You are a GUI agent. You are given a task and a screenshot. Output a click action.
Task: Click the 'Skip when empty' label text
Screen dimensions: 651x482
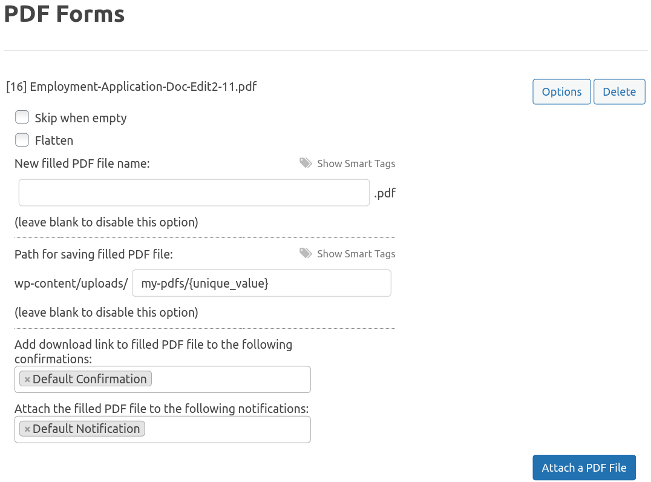point(80,118)
